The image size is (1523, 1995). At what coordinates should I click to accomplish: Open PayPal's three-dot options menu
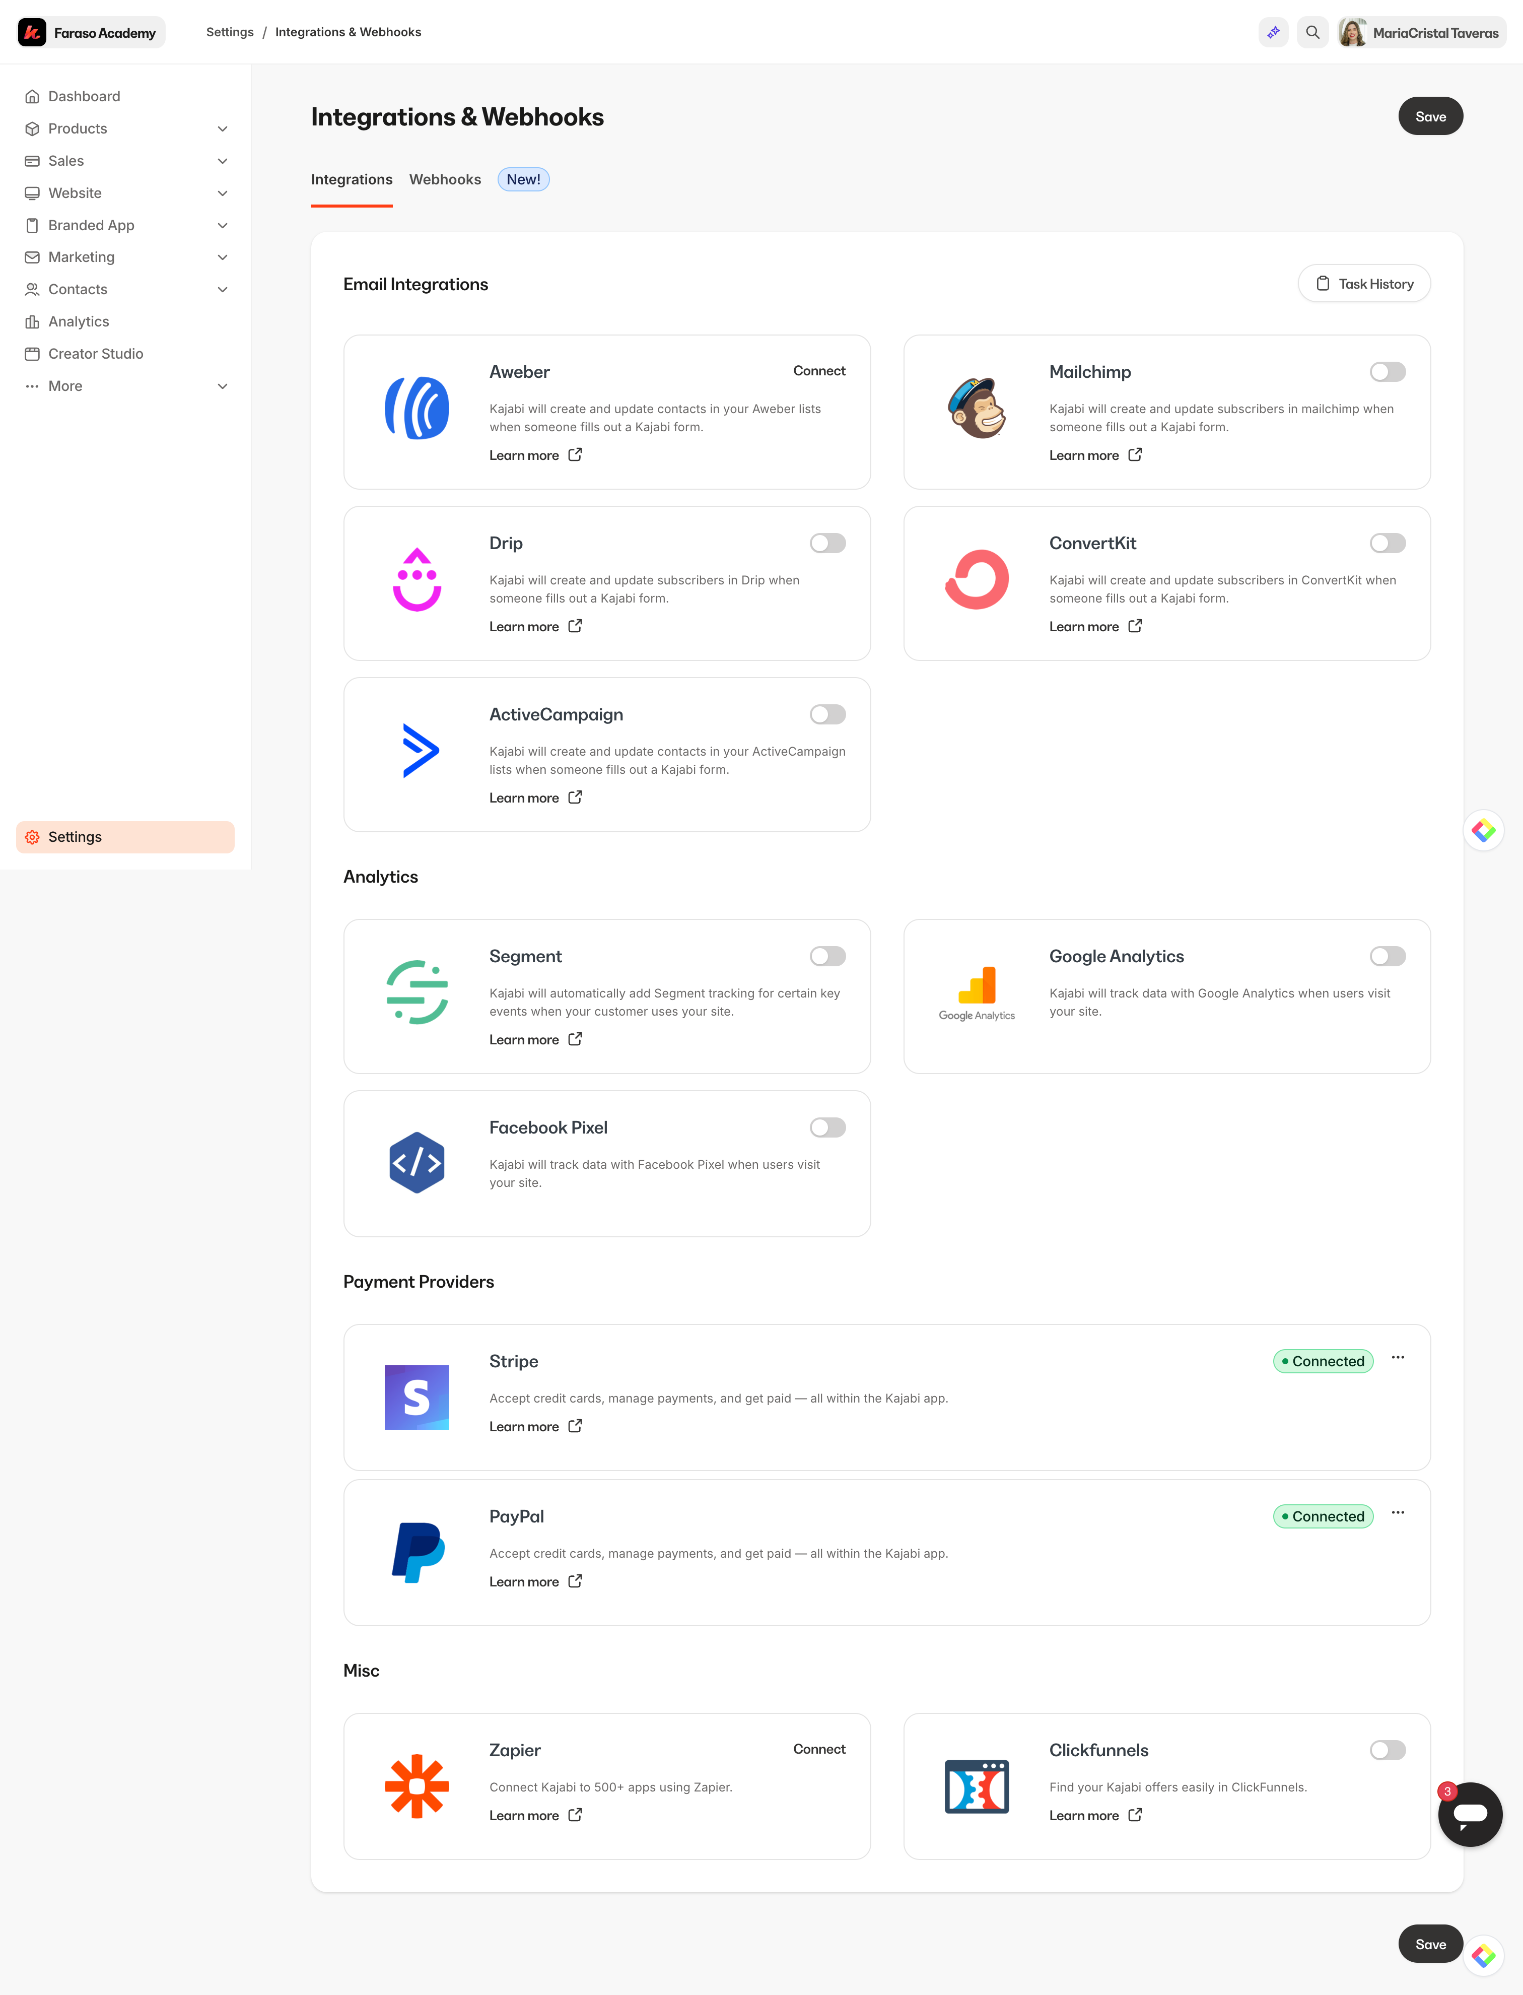[x=1398, y=1512]
